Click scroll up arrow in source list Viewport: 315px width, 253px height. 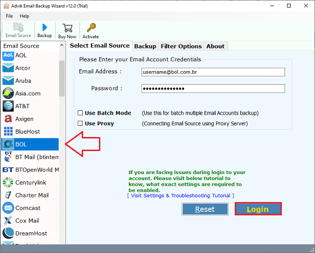[62, 45]
